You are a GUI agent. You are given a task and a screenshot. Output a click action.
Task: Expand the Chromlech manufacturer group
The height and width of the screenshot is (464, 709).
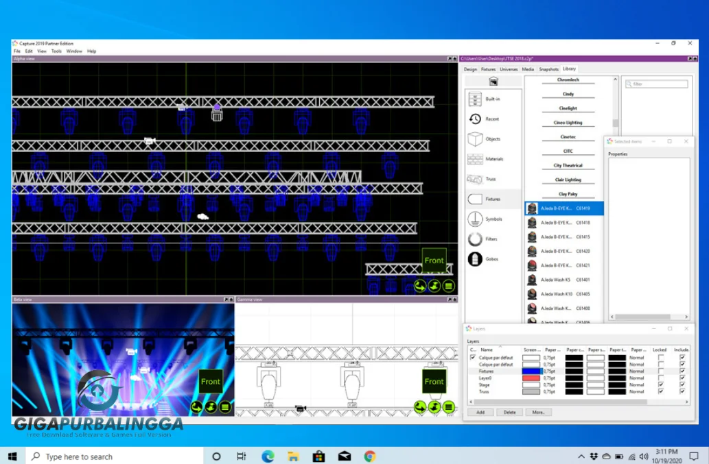coord(568,80)
